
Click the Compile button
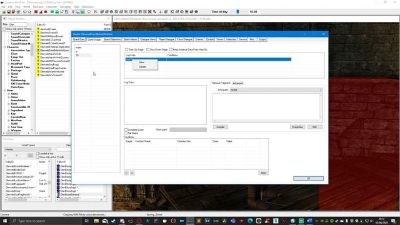(x=221, y=127)
